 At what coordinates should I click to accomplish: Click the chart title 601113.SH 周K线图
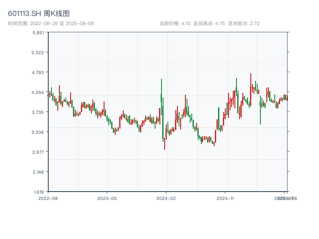click(x=39, y=14)
